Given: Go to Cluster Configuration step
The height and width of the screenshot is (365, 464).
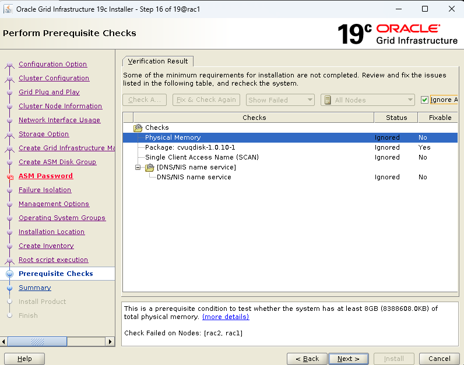Looking at the screenshot, I should (x=54, y=78).
